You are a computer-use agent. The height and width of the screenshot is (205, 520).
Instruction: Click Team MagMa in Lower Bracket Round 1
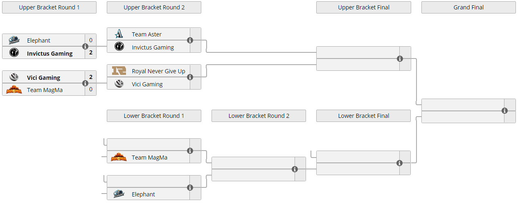[x=149, y=158]
